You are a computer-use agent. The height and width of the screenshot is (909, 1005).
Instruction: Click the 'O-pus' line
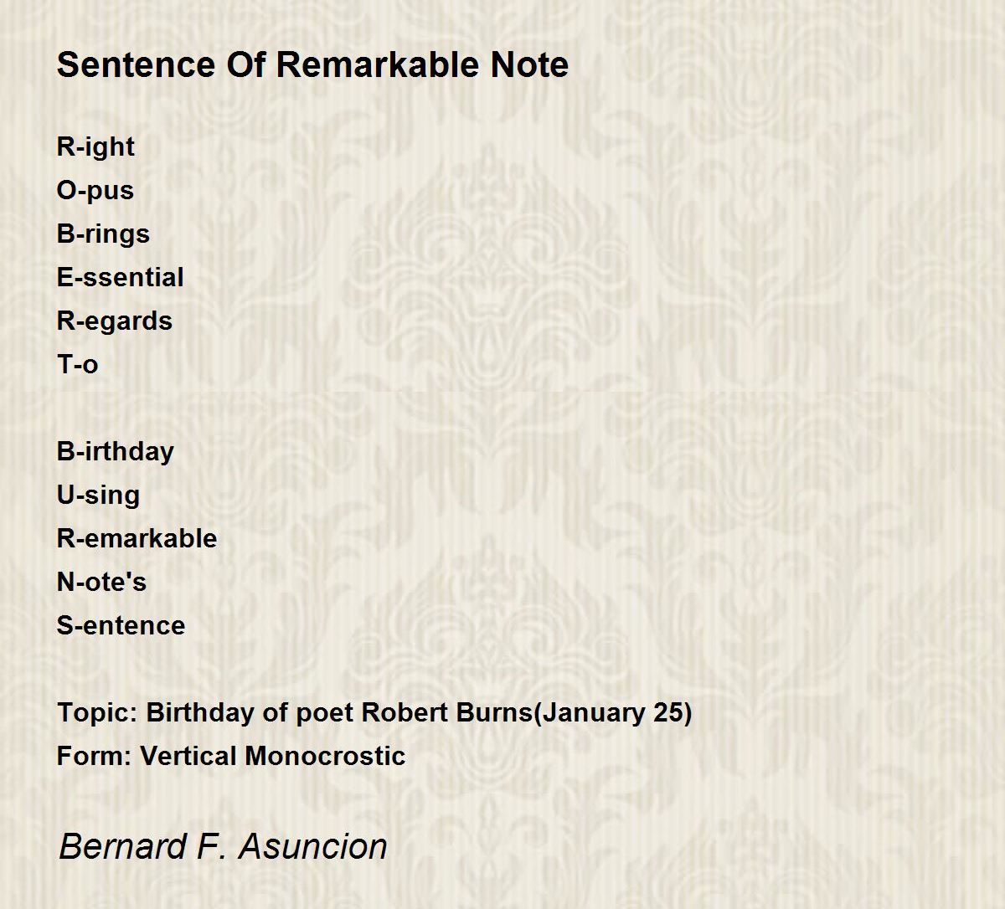click(x=95, y=191)
